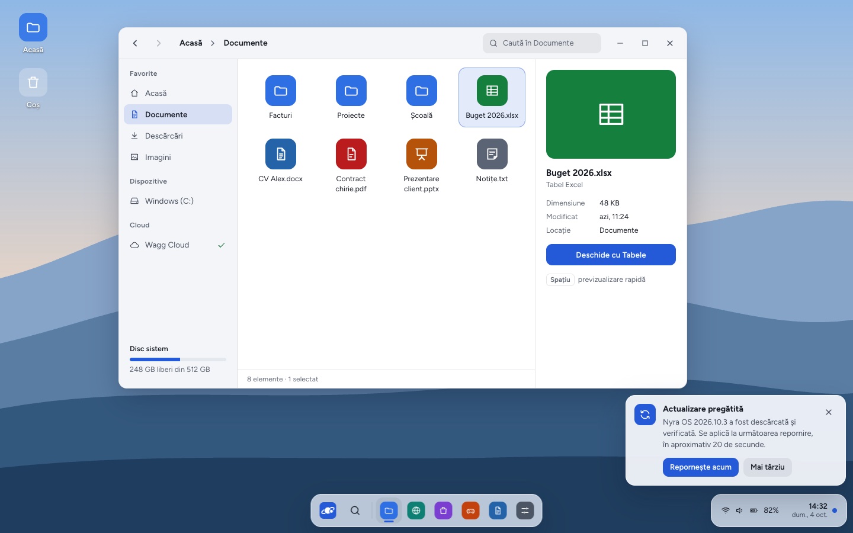Open the Școală folder
The image size is (853, 533).
tap(421, 97)
